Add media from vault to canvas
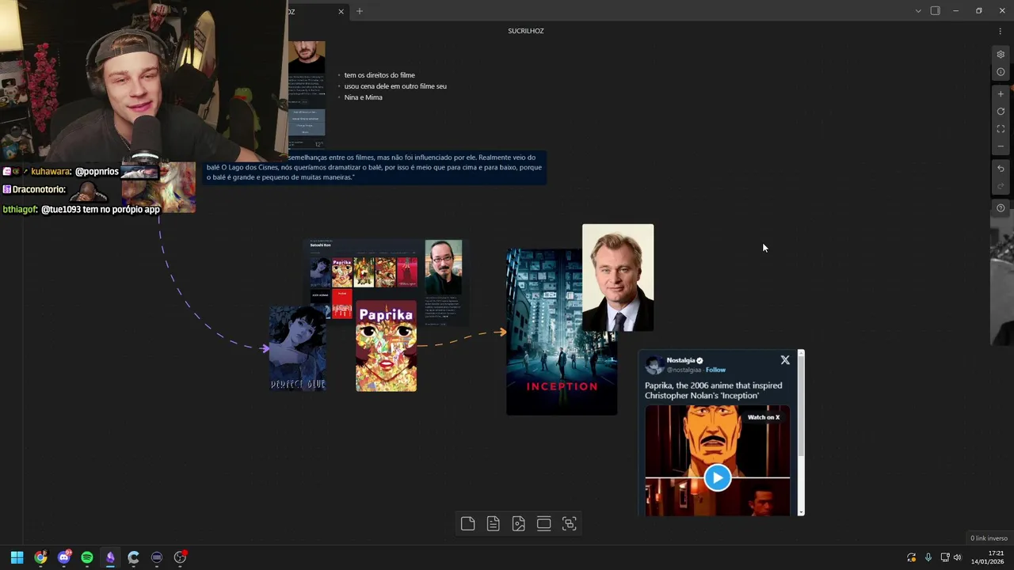The height and width of the screenshot is (570, 1014). (x=518, y=523)
